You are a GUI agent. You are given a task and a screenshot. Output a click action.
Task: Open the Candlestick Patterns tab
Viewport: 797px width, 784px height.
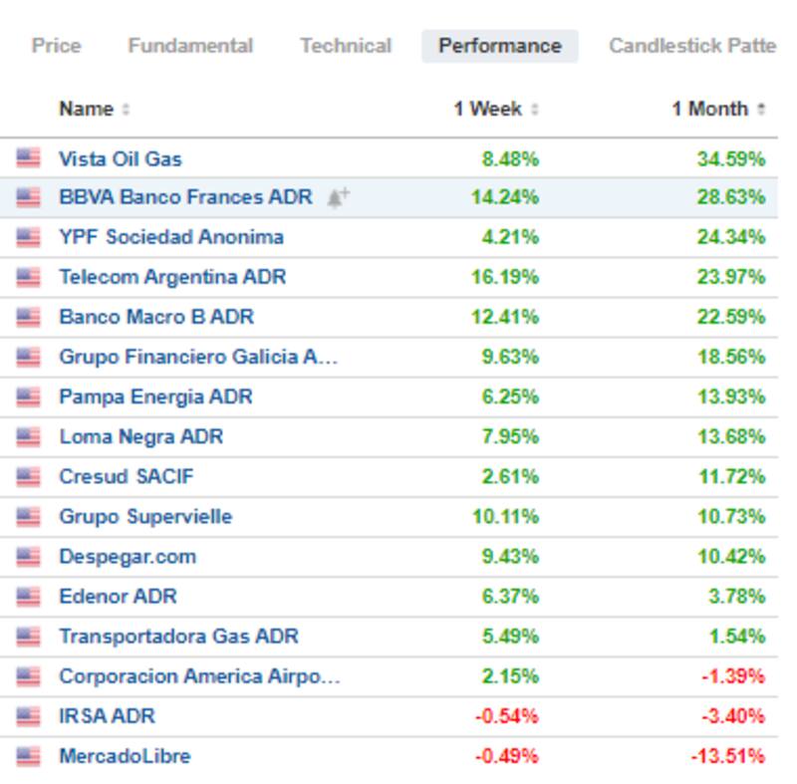691,46
